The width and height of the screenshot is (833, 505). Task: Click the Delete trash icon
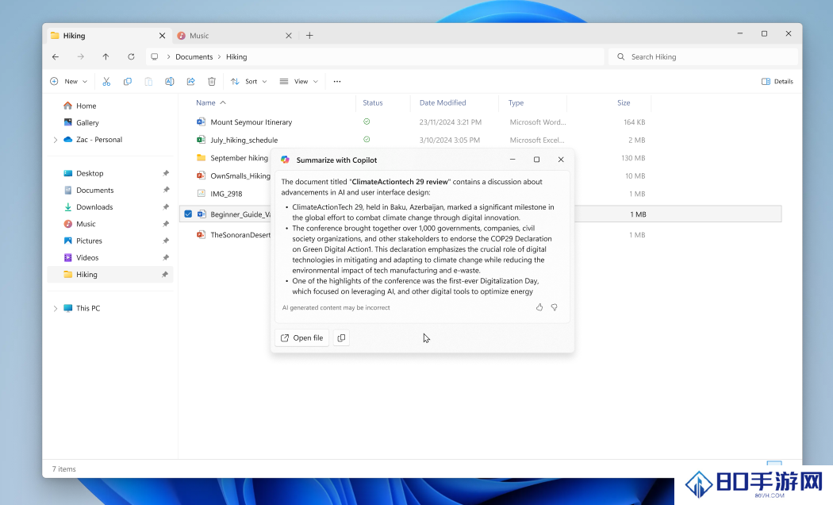tap(212, 81)
